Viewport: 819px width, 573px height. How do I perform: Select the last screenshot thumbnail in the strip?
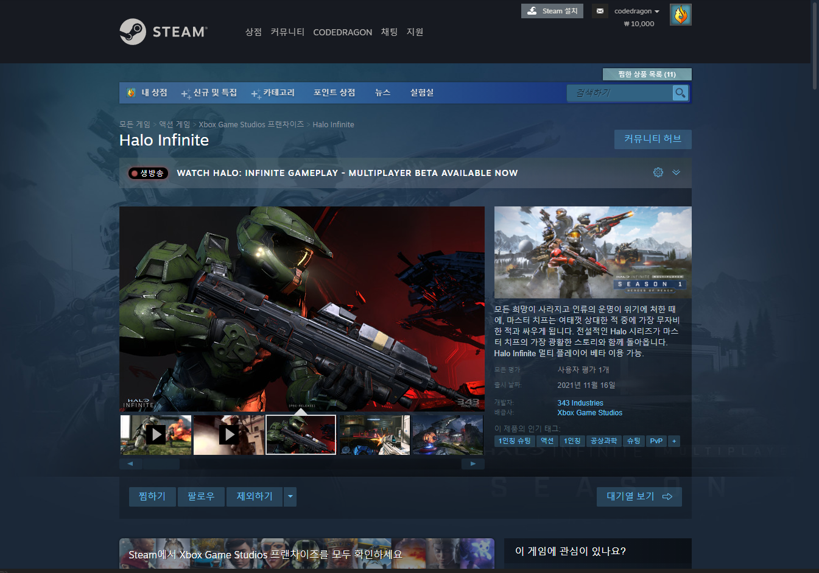point(448,435)
